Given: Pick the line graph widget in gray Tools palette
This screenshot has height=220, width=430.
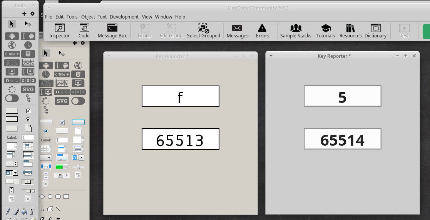Looking at the screenshot, I should tap(28, 63).
